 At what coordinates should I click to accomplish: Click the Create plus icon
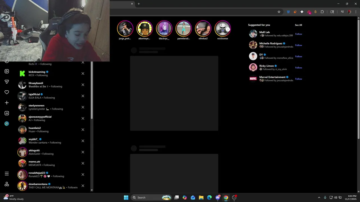point(7,103)
